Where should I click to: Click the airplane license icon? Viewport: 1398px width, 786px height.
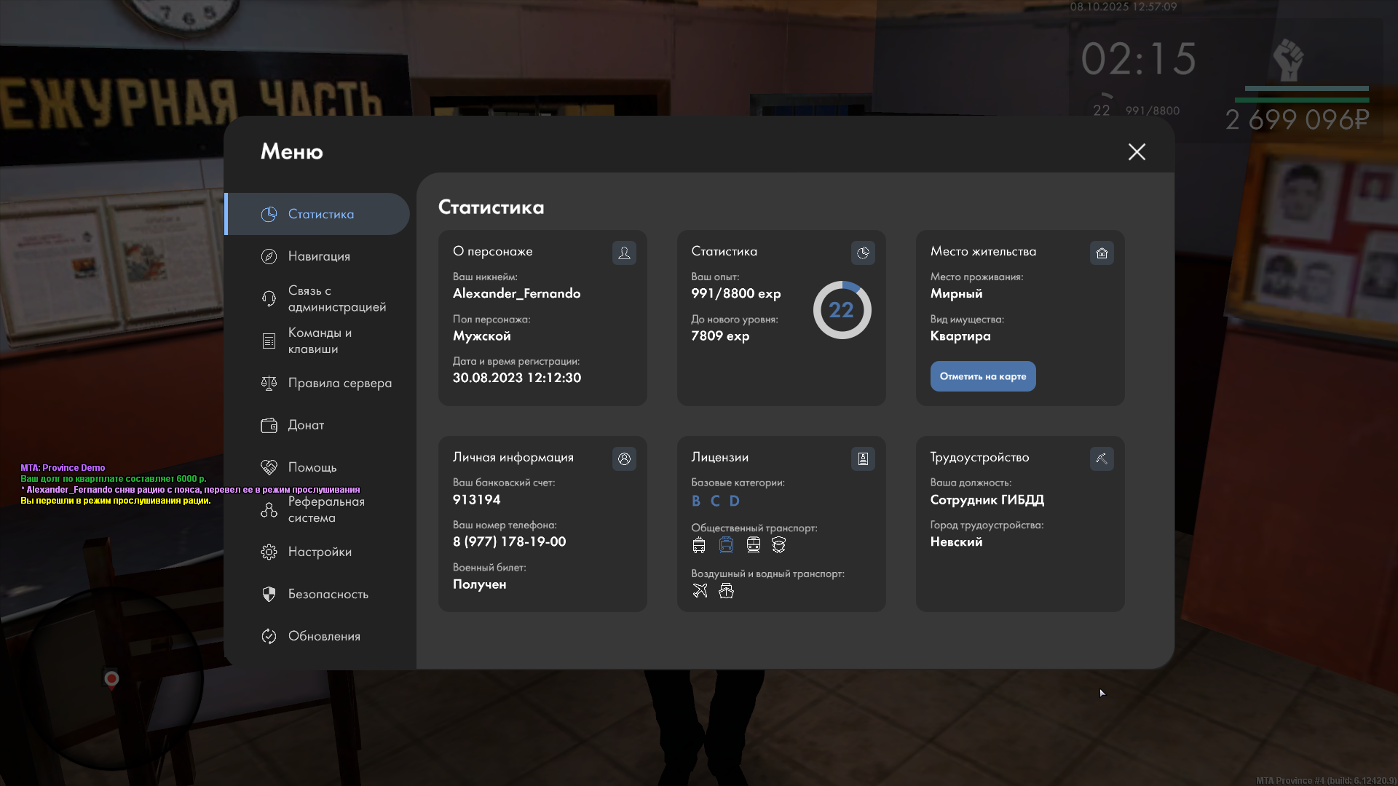pyautogui.click(x=700, y=590)
